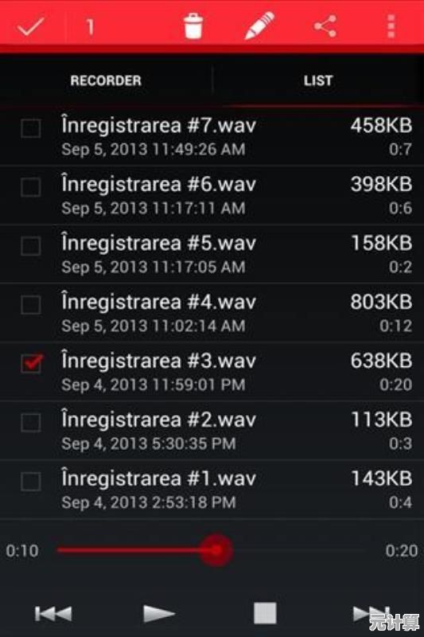Check the box for Înregistrarea #7.wav
The image size is (424, 637).
point(31,128)
